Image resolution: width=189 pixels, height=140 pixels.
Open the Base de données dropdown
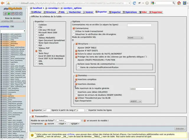click(13, 21)
